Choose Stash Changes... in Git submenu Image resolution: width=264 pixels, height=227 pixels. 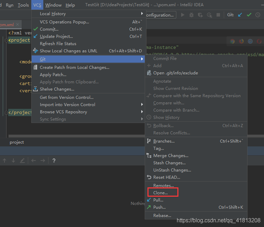(196, 163)
